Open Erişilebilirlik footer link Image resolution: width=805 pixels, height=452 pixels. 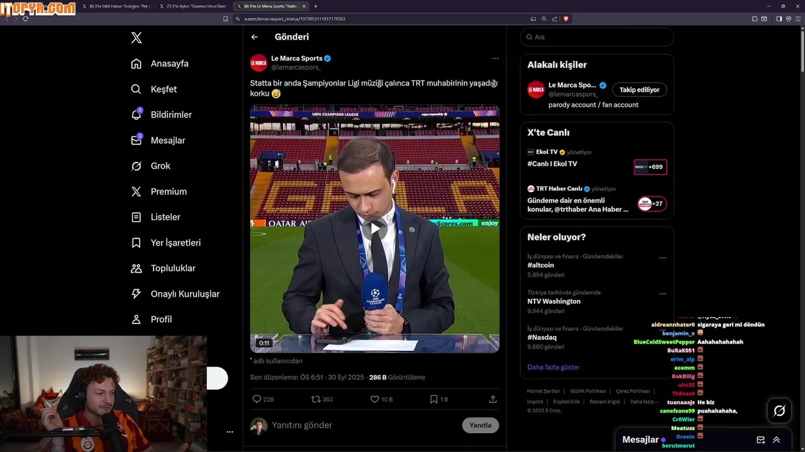(x=567, y=402)
